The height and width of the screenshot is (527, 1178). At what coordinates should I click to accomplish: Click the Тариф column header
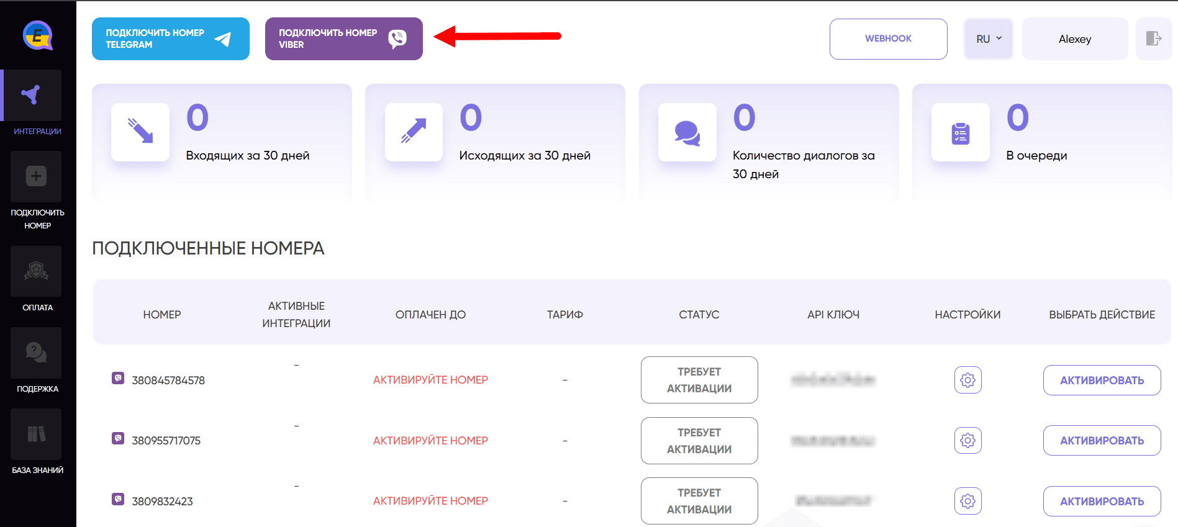[x=565, y=315]
